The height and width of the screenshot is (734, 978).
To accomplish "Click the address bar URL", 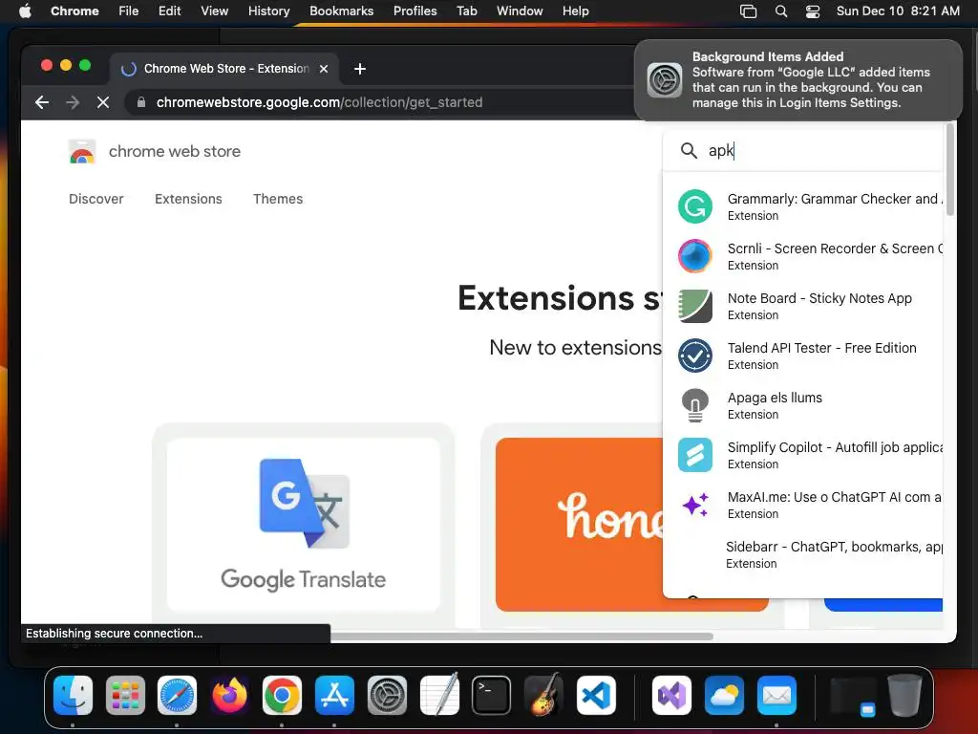I will click(x=319, y=102).
